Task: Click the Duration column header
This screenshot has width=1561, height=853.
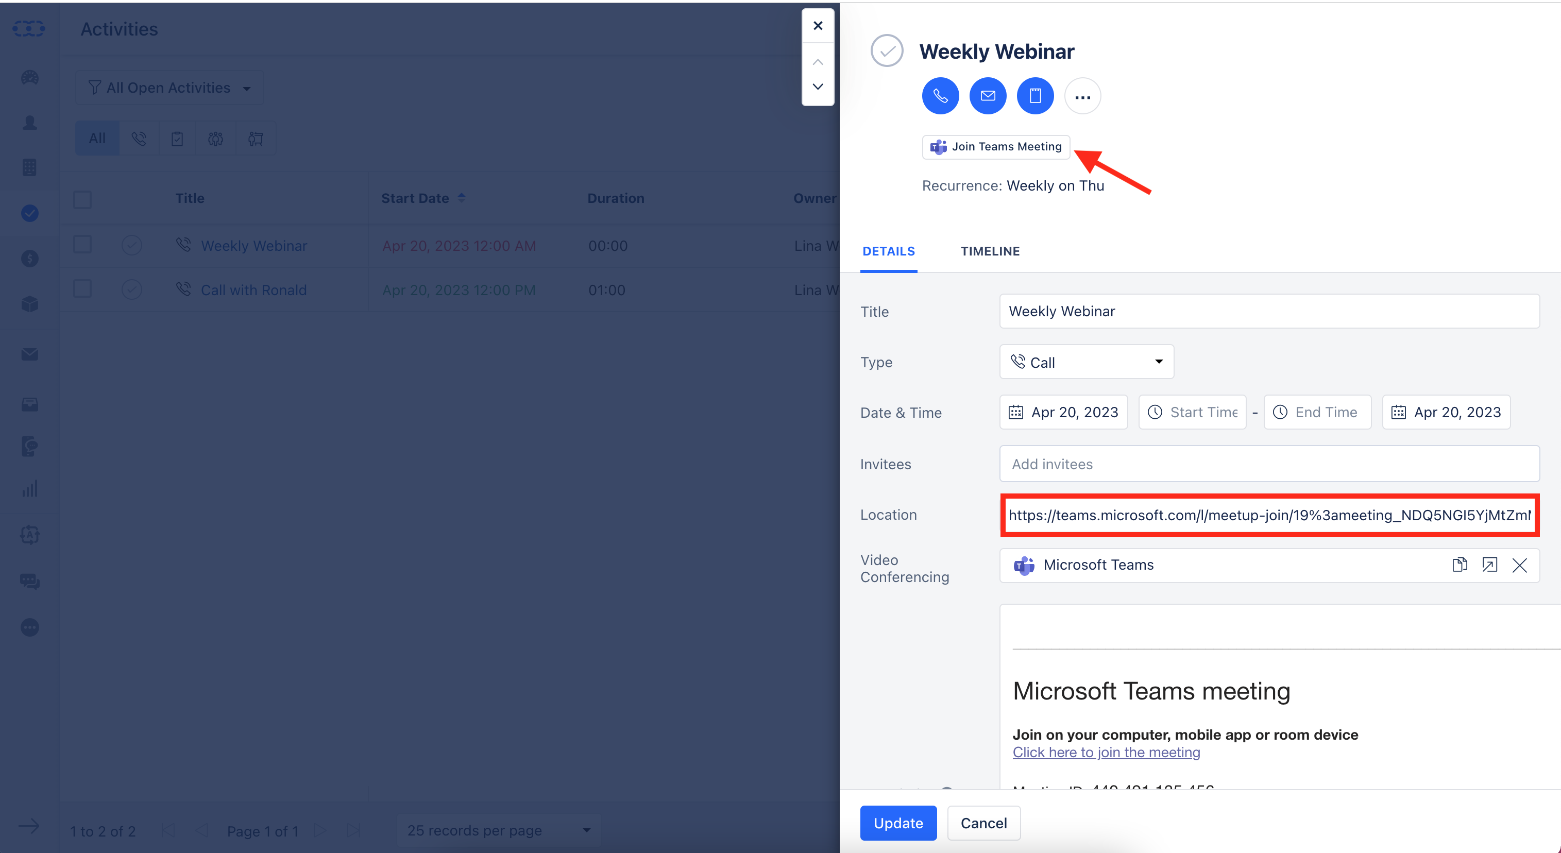Action: (616, 198)
